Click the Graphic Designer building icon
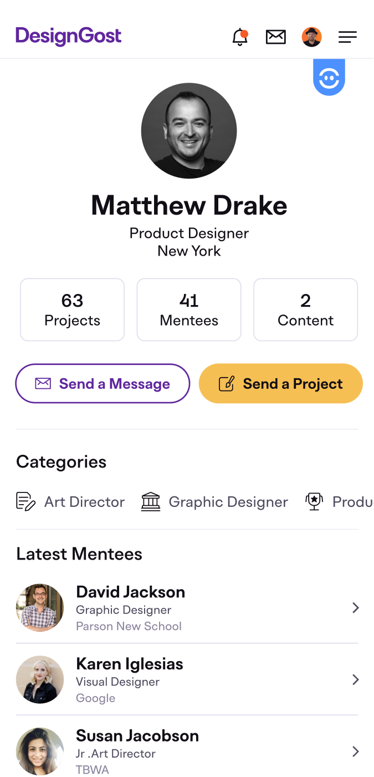The height and width of the screenshot is (777, 374). click(x=151, y=501)
